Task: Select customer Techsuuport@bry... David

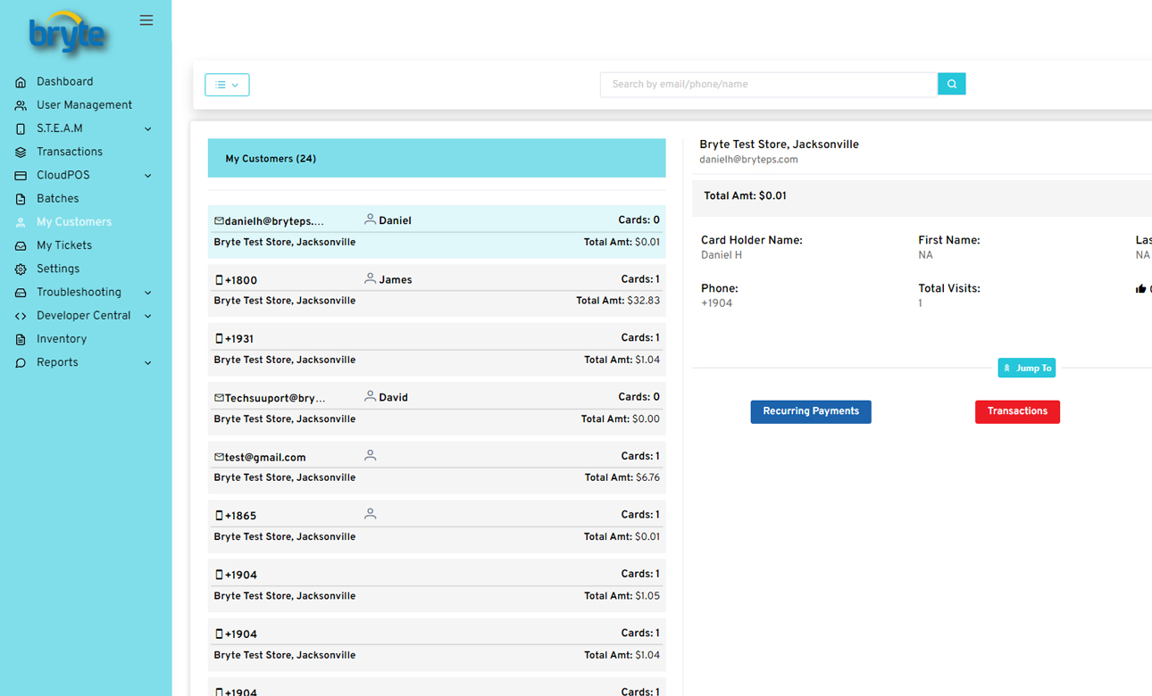Action: click(437, 409)
